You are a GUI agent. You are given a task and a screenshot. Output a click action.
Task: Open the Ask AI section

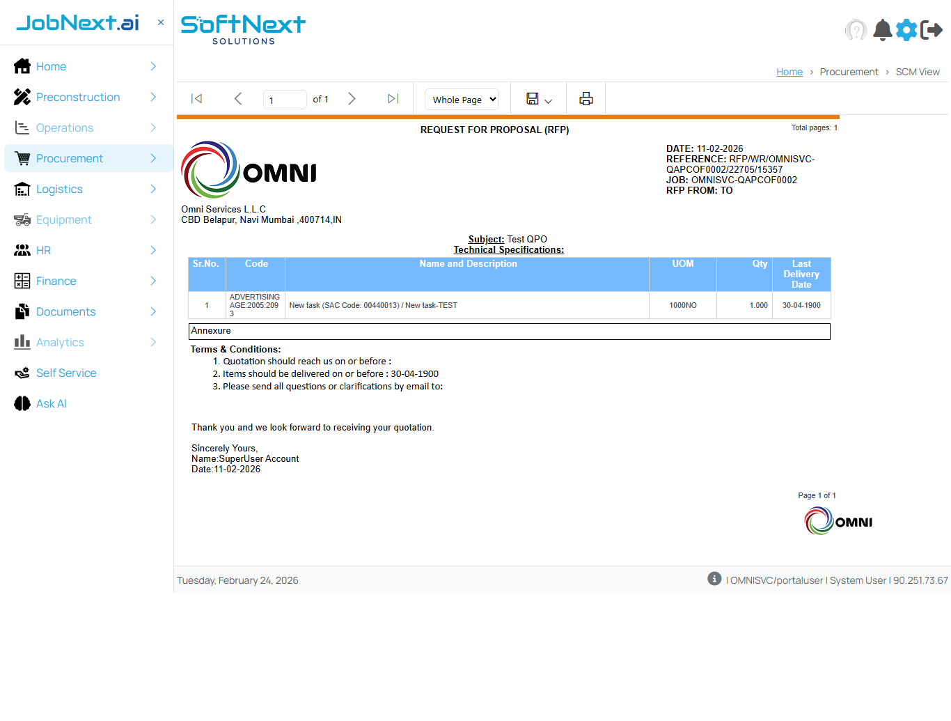(49, 403)
